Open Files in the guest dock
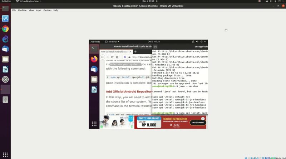Image resolution: width=286 pixels, height=159 pixels. pyautogui.click(x=94, y=79)
